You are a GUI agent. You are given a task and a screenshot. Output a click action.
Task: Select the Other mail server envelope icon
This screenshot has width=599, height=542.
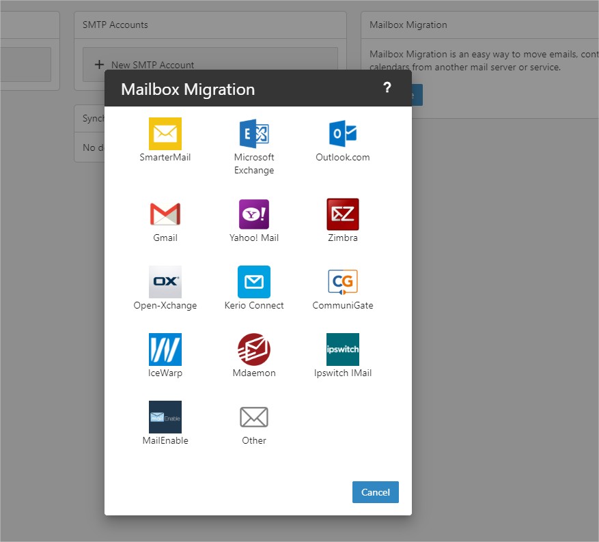coord(254,417)
